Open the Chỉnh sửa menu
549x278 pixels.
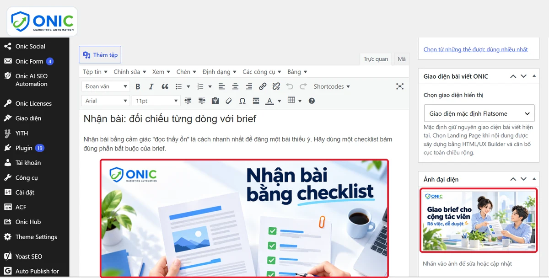coord(130,72)
